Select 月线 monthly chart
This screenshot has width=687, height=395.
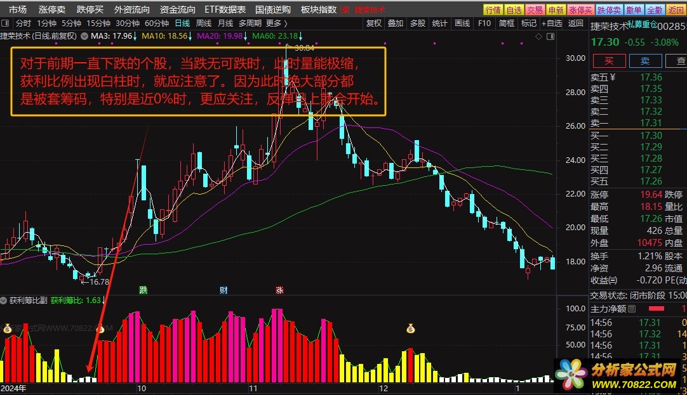click(x=225, y=23)
